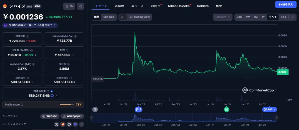Click info icon beside Unlocked Mkt Cap
The height and width of the screenshot is (130, 299).
coord(75,36)
